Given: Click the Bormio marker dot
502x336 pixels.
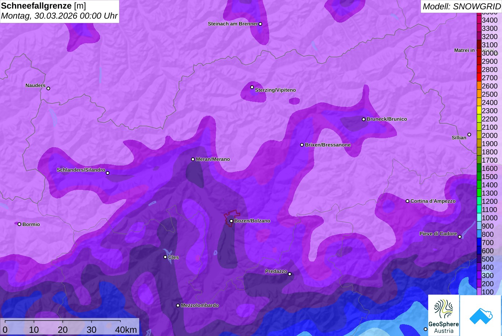Looking at the screenshot, I should pyautogui.click(x=19, y=224).
